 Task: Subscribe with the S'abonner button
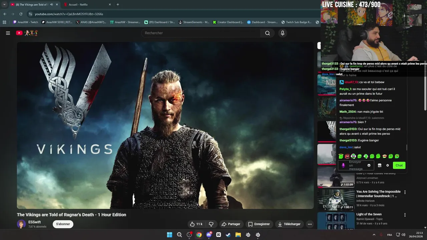(x=63, y=224)
